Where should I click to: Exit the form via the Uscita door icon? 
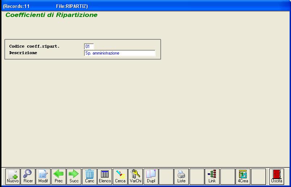(x=277, y=177)
